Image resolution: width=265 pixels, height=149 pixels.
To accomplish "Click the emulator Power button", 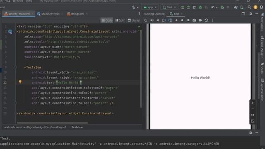I will pyautogui.click(x=146, y=20).
